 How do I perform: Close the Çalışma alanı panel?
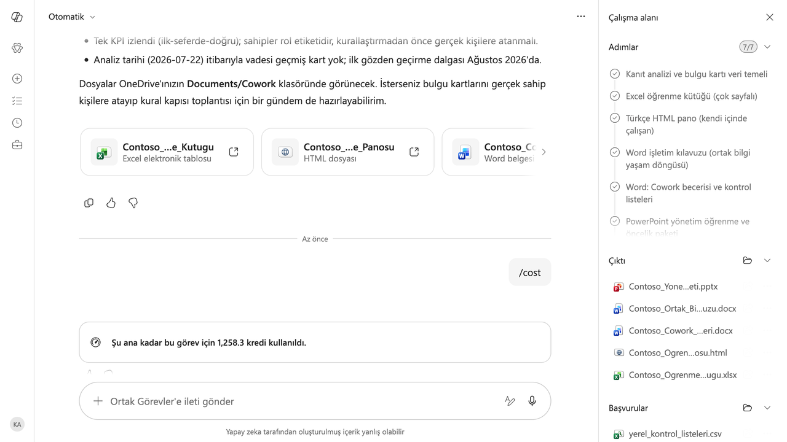coord(769,17)
